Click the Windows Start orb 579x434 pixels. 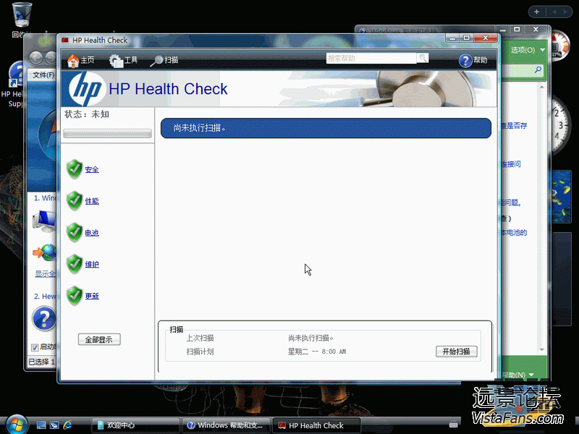(16, 425)
